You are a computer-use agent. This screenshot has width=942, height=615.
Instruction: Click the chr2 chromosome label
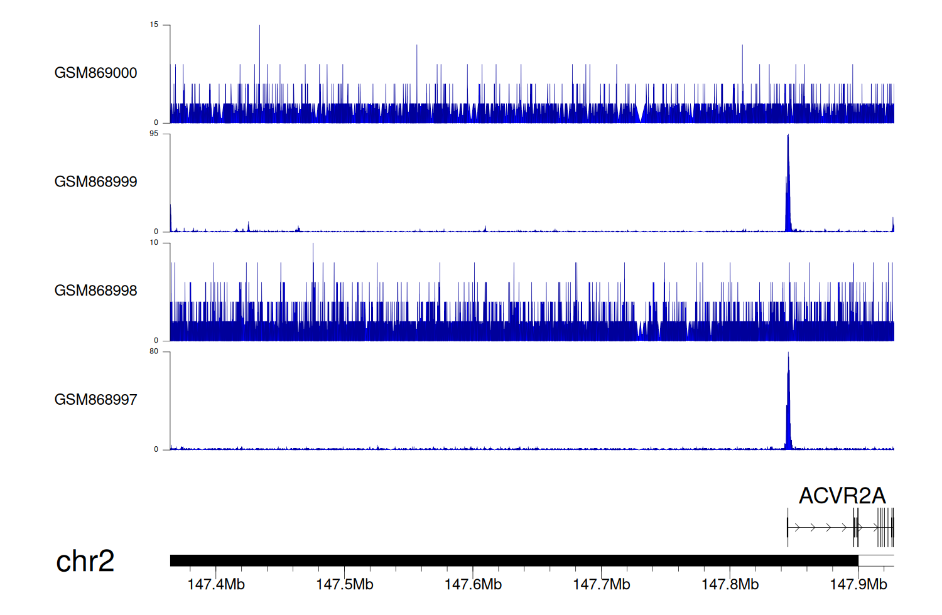(85, 561)
